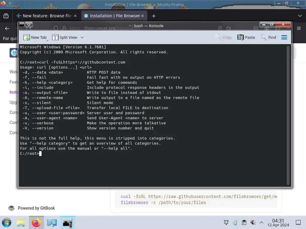Click the Firefox window pin icon in title bar
306x229 pixels.
click(10, 3)
